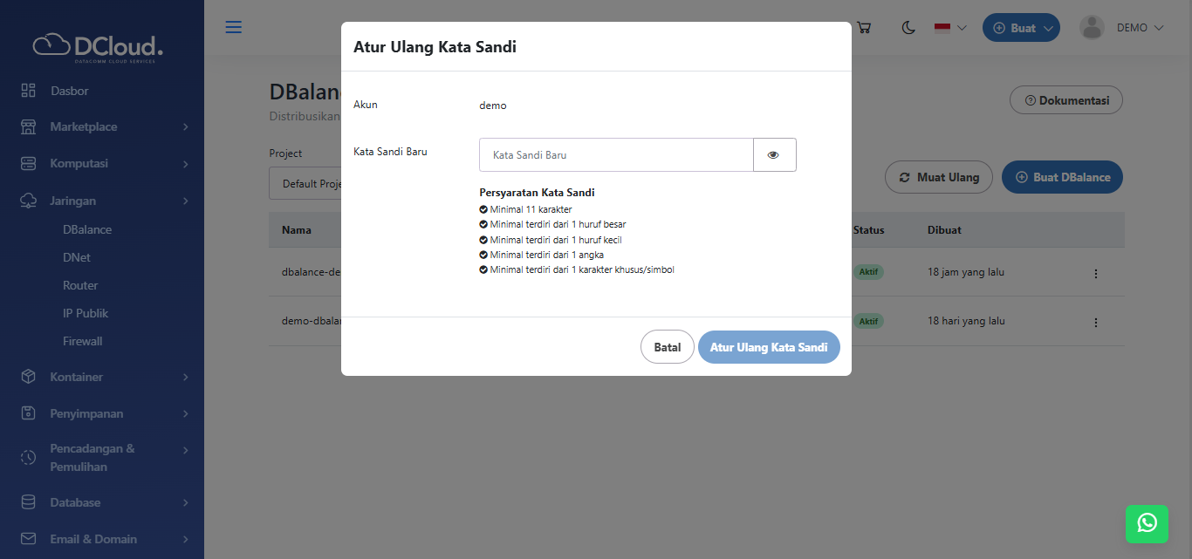The height and width of the screenshot is (559, 1192).
Task: Select Firewall under Jaringan
Action: [x=83, y=341]
